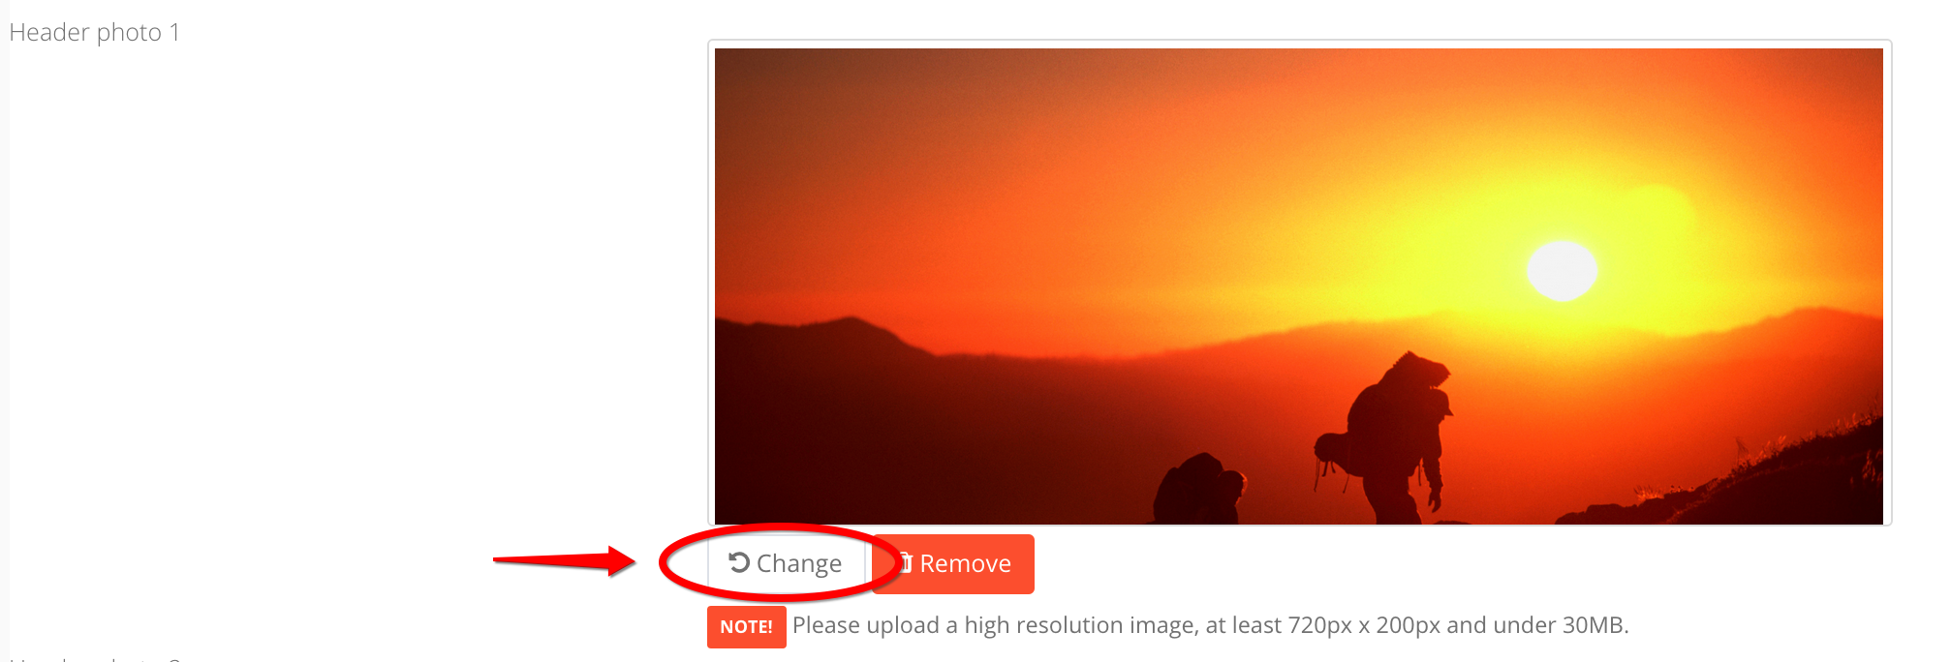
Task: Select the sunset header photo preview
Action: click(1299, 286)
